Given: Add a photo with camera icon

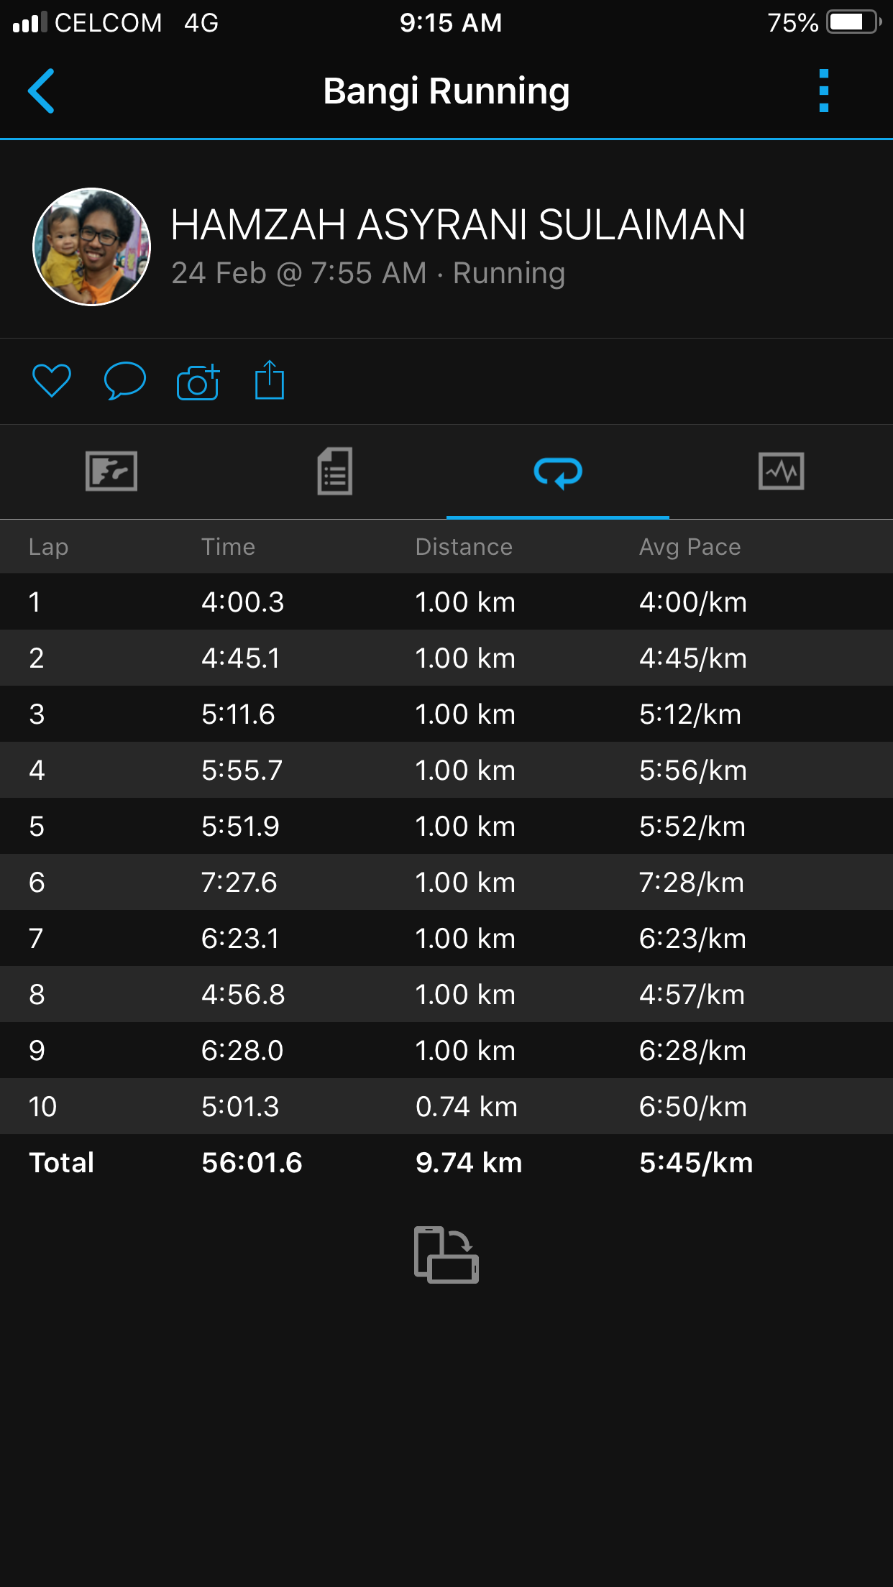Looking at the screenshot, I should tap(198, 382).
